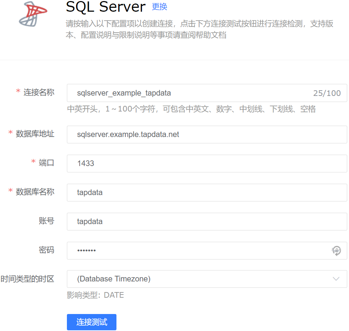Click the 数据库名称 database name field

pyautogui.click(x=207, y=193)
